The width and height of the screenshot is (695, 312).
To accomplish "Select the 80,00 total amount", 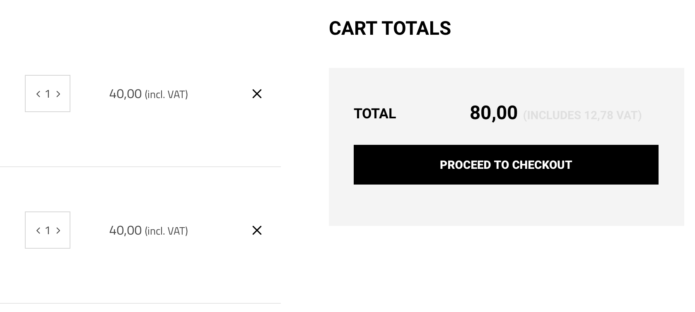I will point(493,113).
